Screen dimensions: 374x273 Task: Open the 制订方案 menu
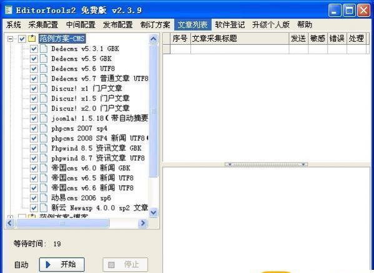[x=155, y=25]
